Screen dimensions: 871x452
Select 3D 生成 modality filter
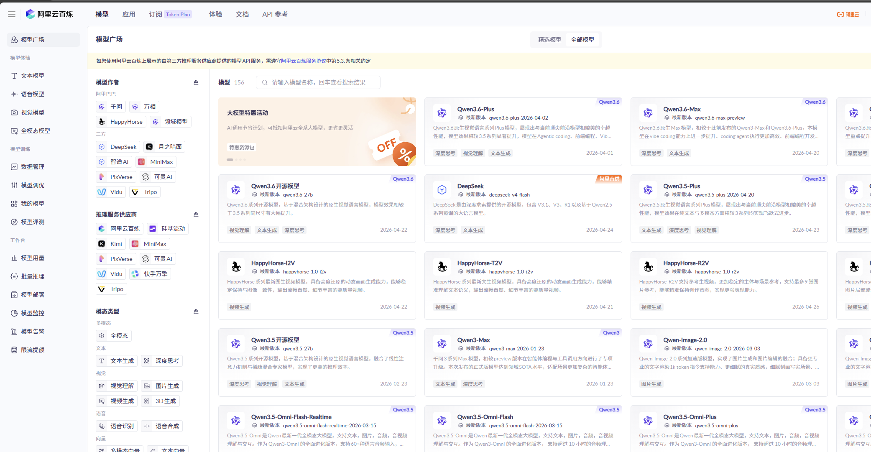click(160, 401)
